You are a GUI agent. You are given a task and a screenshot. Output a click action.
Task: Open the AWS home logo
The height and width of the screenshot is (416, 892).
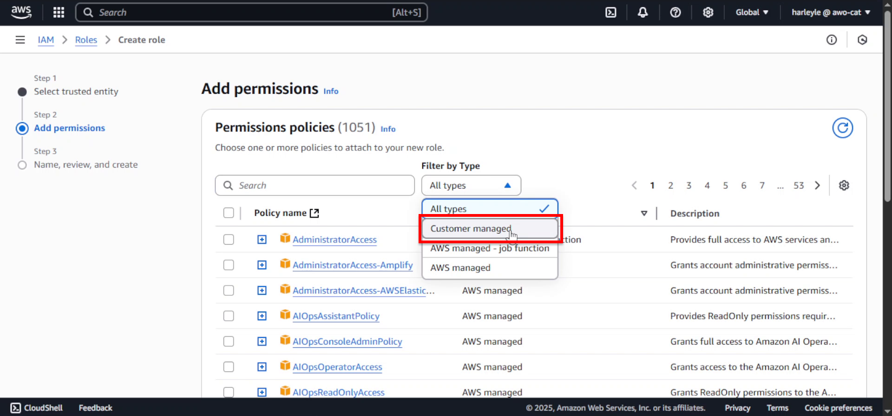[21, 12]
